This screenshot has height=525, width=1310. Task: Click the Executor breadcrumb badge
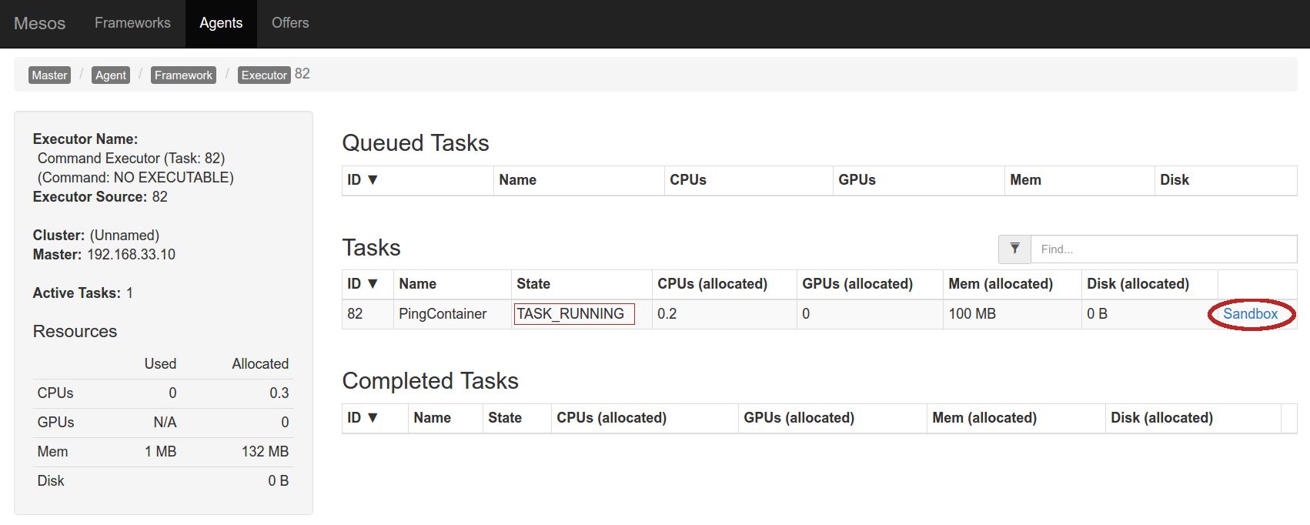[x=264, y=75]
